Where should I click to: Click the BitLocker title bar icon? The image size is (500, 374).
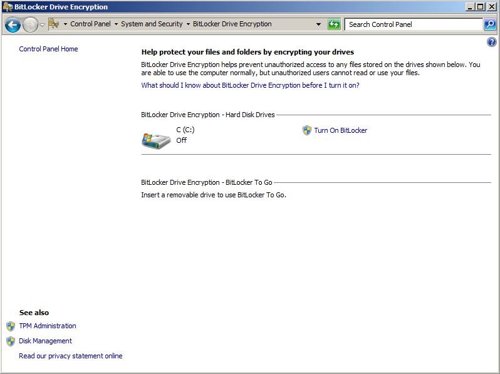click(x=8, y=7)
